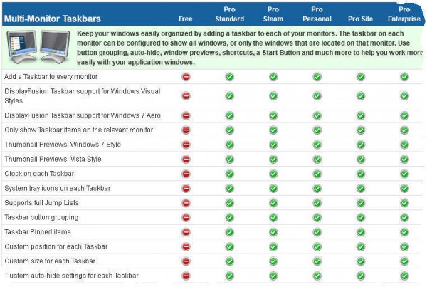Click Pro Steam checkmark for System tray icons row
This screenshot has height=287, width=427.
point(273,188)
